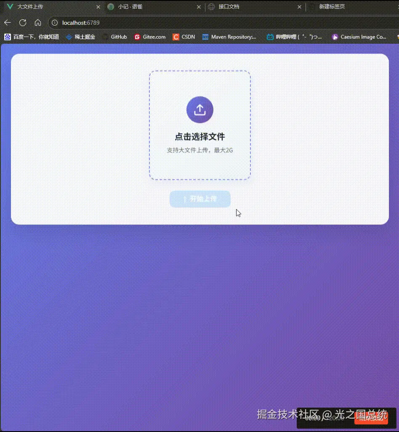Viewport: 399px width, 432px height.
Task: Click the red recording stop button
Action: [x=372, y=419]
